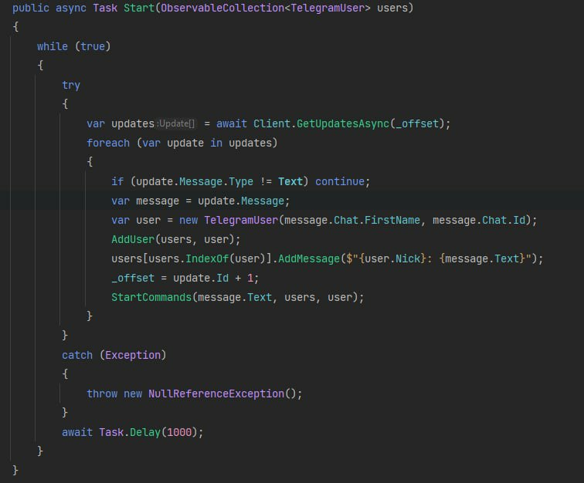Click the FirstName property
Screen dimensions: 584x483
[x=392, y=221]
